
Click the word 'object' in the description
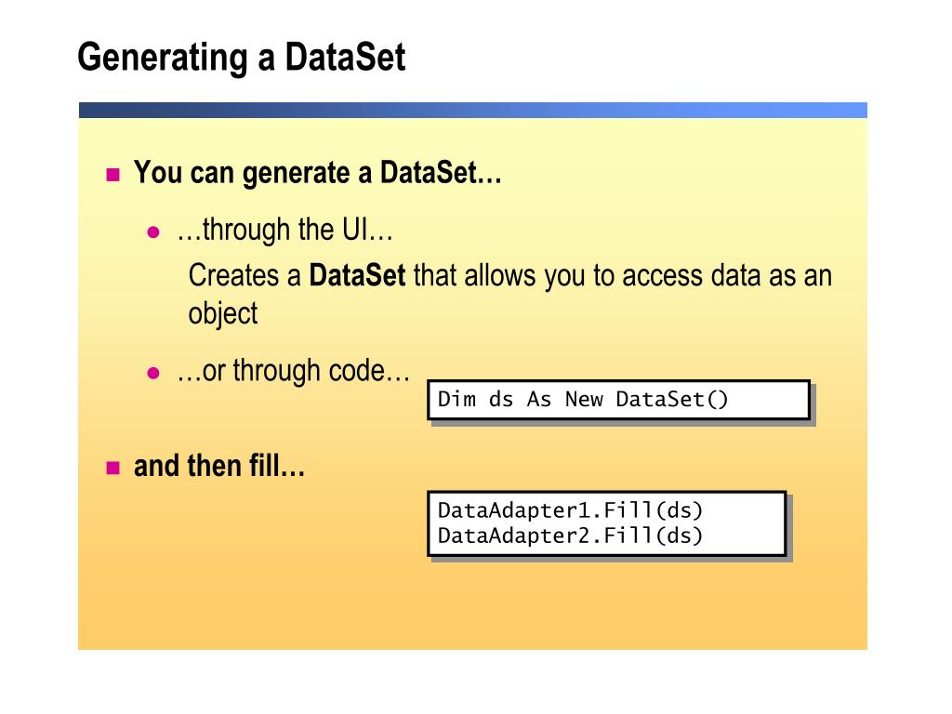[x=223, y=315]
